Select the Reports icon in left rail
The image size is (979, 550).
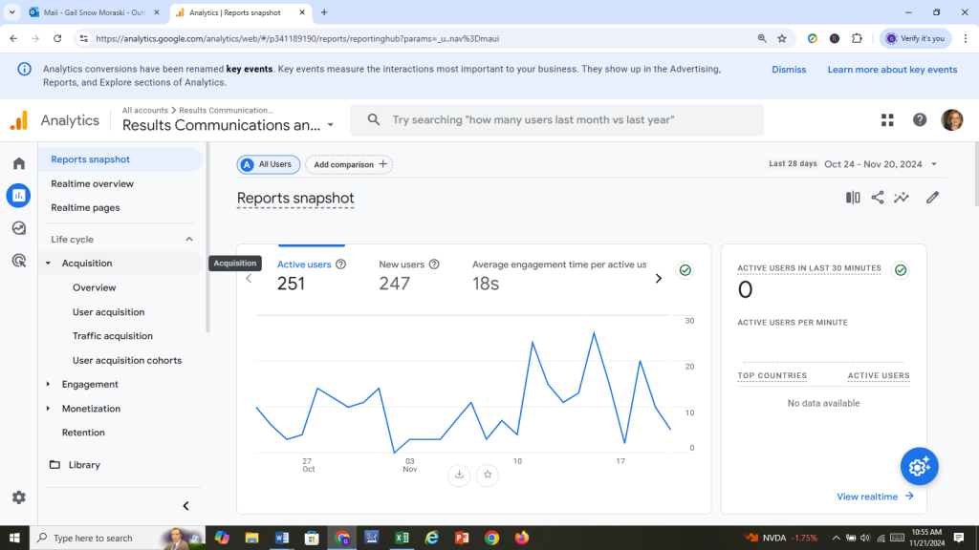19,196
